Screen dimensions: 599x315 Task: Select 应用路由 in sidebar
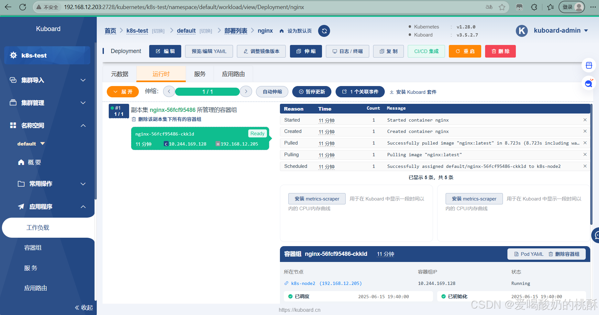tap(36, 288)
